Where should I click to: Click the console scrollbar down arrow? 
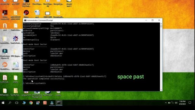(x=161, y=90)
